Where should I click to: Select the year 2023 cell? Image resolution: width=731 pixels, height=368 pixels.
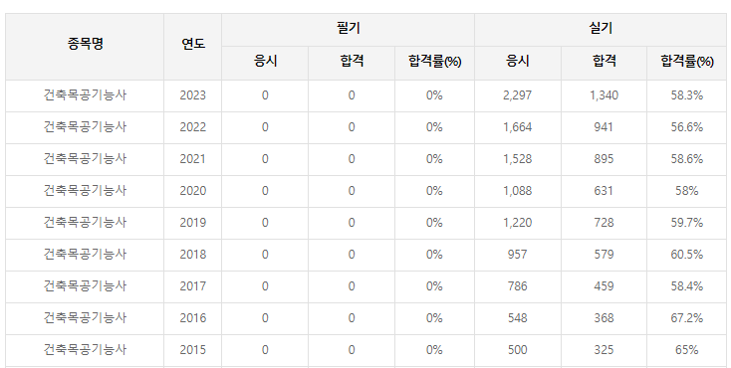(193, 95)
